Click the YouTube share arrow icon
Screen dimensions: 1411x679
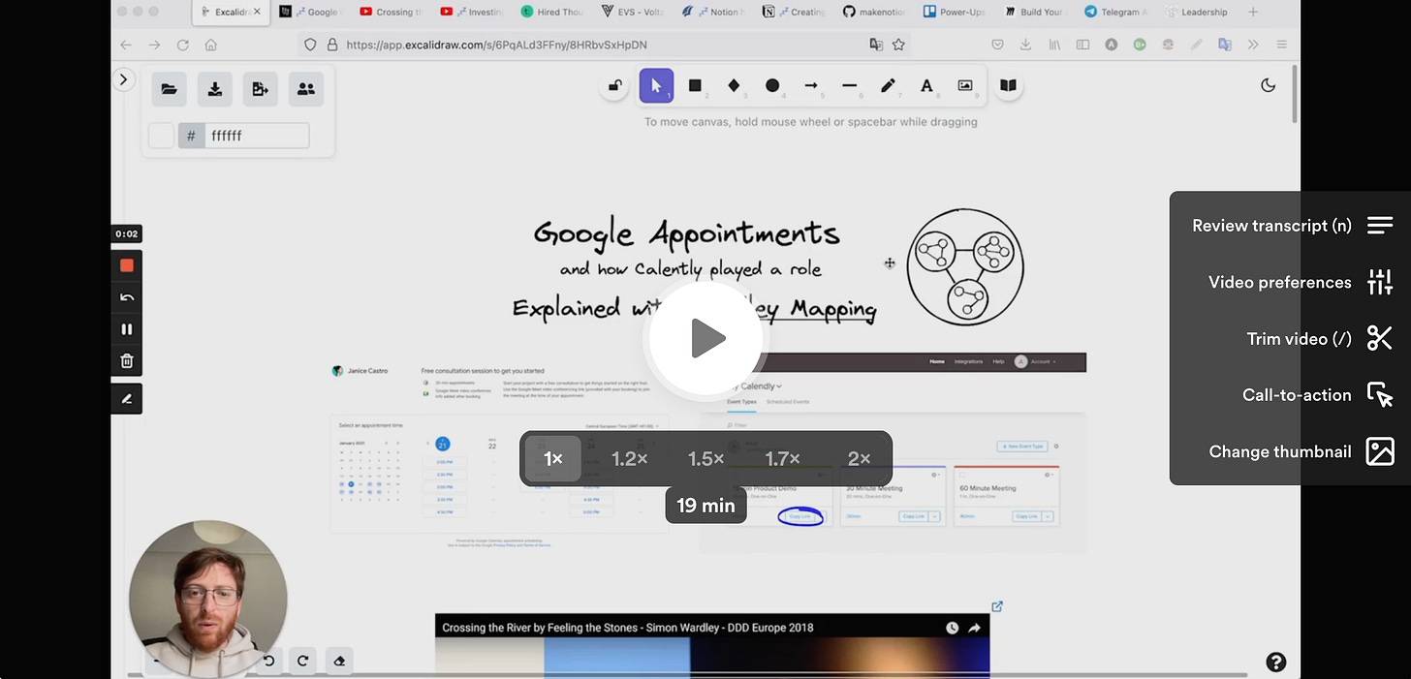click(974, 628)
